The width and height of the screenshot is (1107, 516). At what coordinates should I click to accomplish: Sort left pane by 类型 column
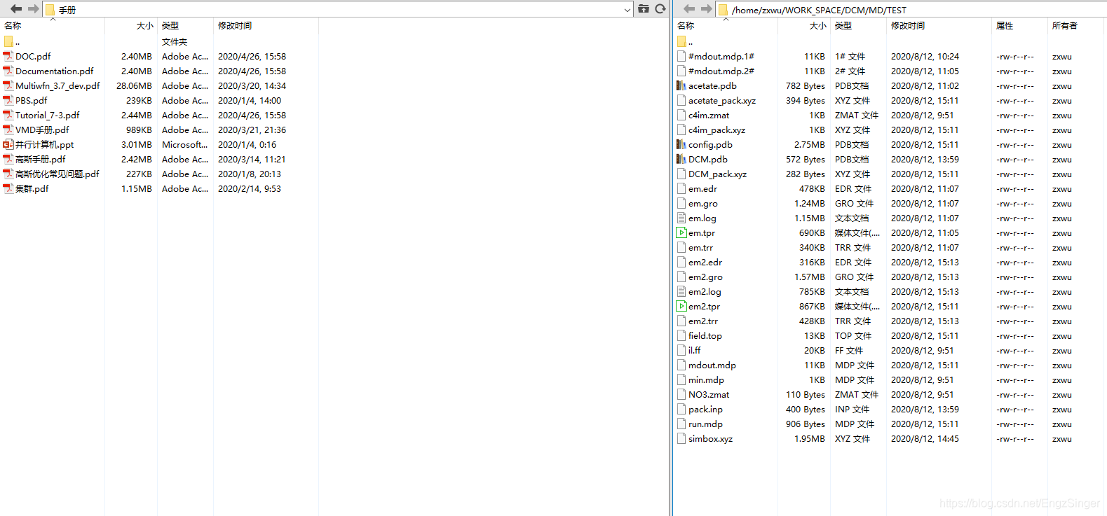click(170, 25)
